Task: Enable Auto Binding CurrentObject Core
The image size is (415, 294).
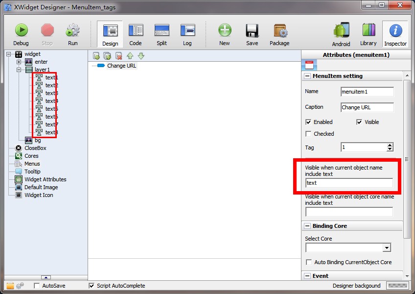Action: point(309,262)
